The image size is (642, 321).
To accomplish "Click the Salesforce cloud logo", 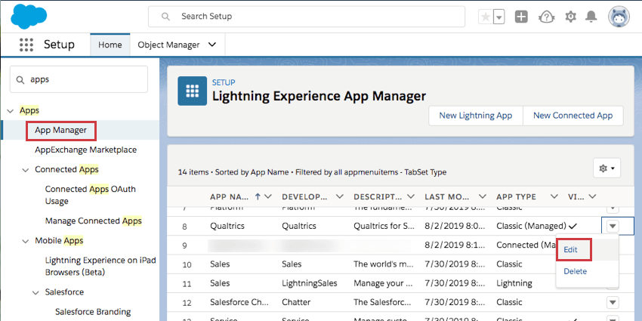I will [29, 15].
